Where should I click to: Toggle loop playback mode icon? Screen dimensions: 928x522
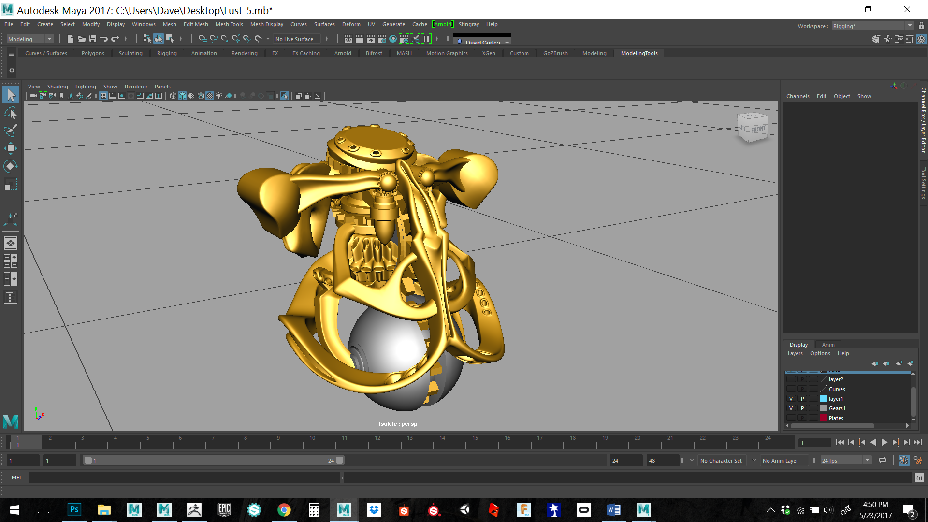[x=883, y=461]
